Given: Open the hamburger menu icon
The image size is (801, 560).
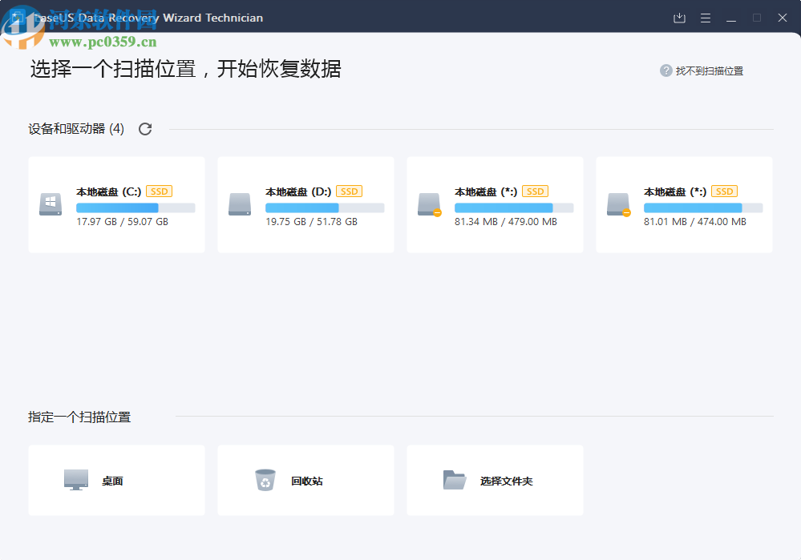Looking at the screenshot, I should tap(706, 18).
